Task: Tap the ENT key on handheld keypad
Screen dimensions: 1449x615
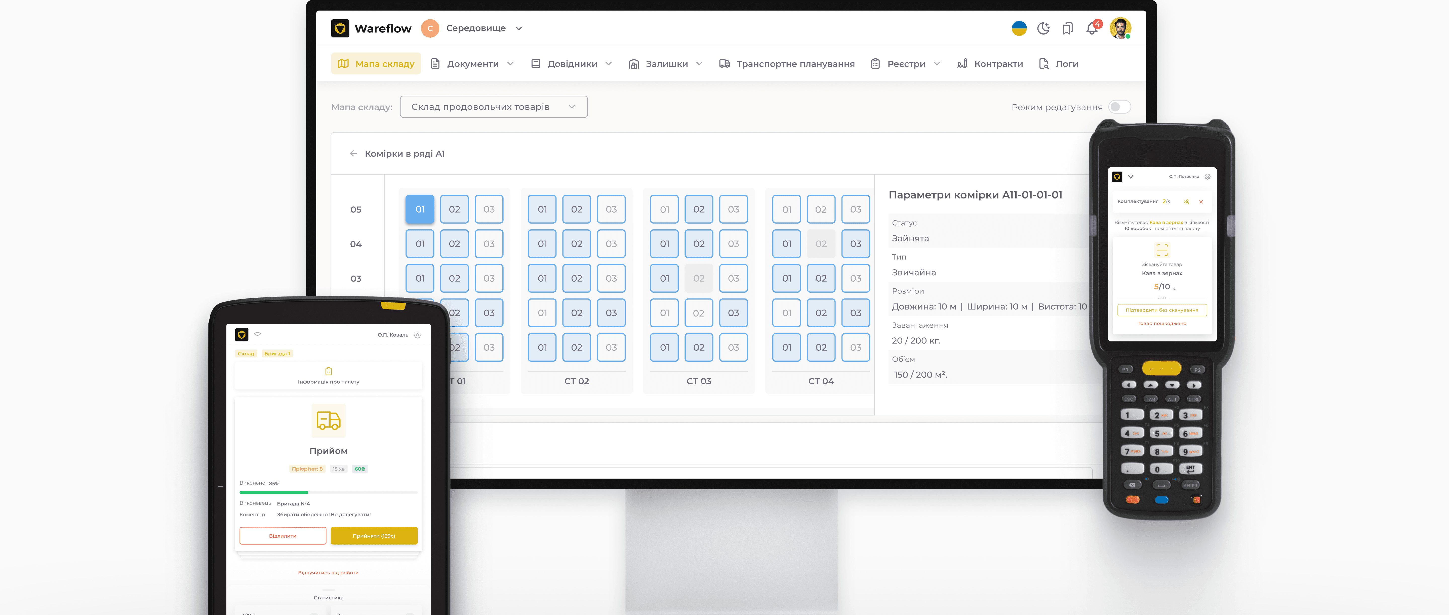Action: 1190,469
